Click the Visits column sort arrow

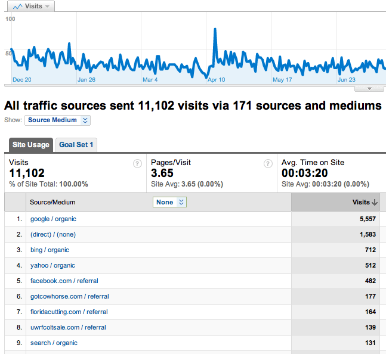pos(375,203)
